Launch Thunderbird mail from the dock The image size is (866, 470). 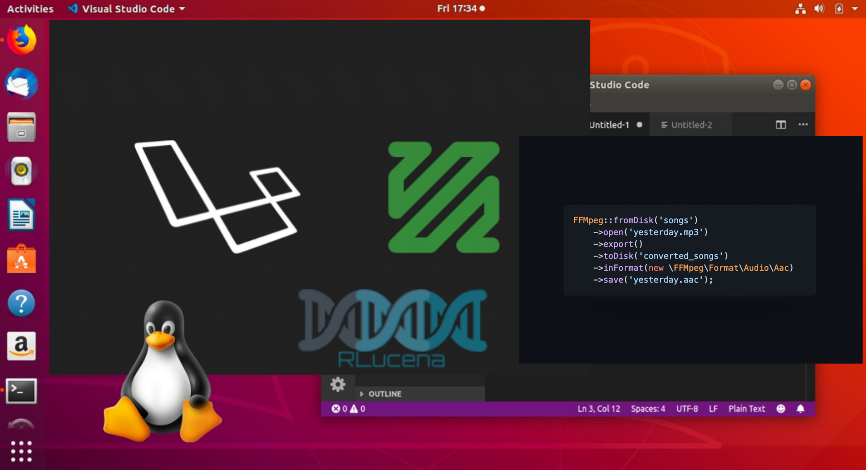(x=21, y=84)
